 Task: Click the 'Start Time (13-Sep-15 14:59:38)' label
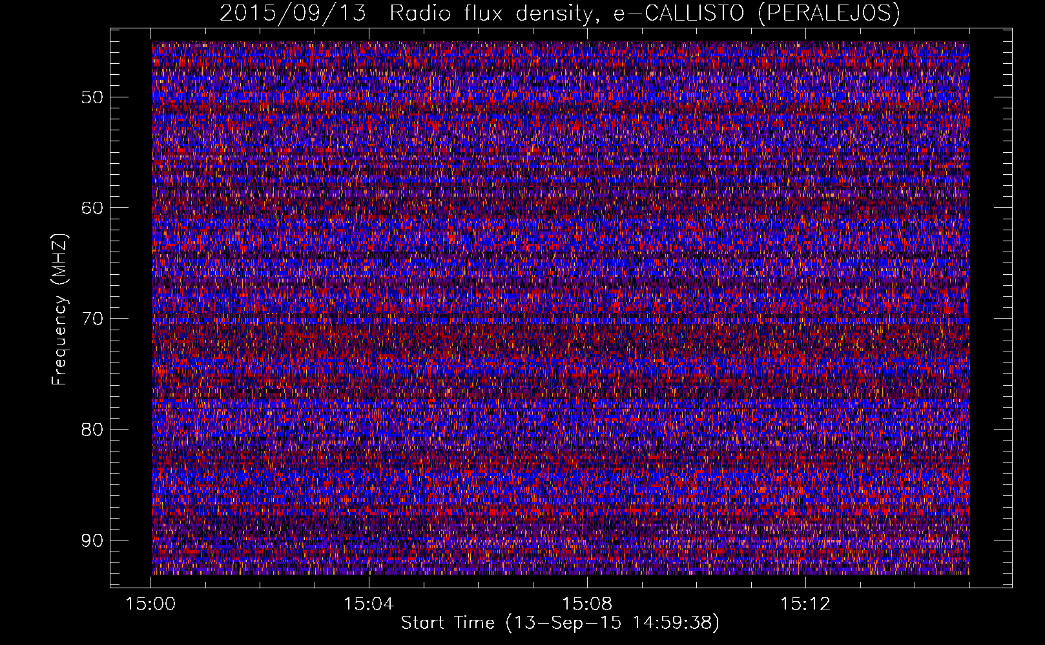(x=560, y=623)
